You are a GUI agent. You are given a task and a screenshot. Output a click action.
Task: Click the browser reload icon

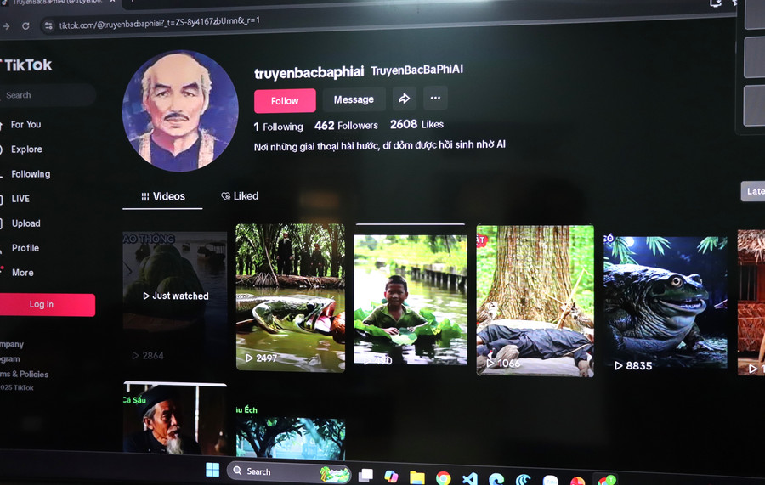(26, 26)
